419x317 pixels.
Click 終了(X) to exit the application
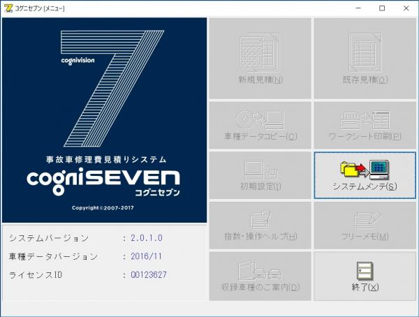tap(365, 276)
